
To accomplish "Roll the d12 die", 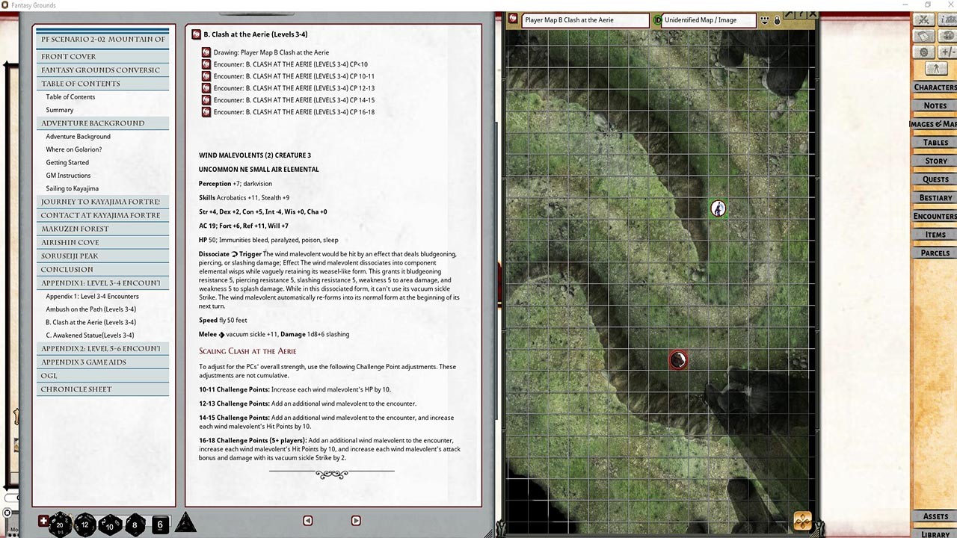I will pyautogui.click(x=85, y=525).
